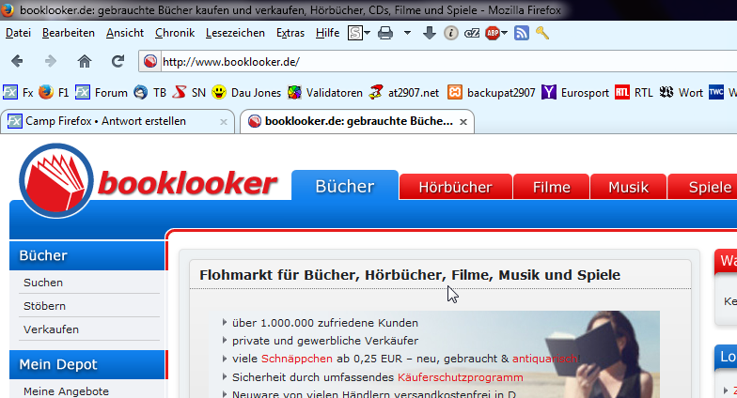Viewport: 737px width, 398px height.
Task: Open the Dau Jones smiley bookmark
Action: (x=246, y=92)
